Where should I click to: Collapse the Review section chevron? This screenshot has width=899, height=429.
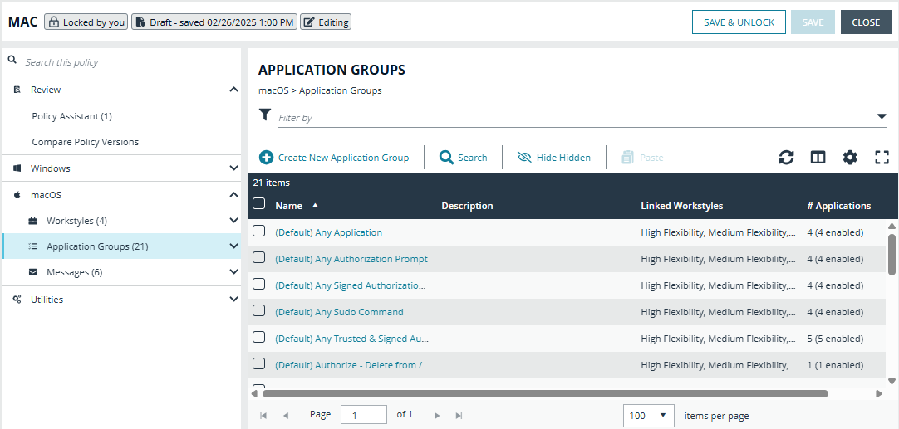pyautogui.click(x=233, y=90)
